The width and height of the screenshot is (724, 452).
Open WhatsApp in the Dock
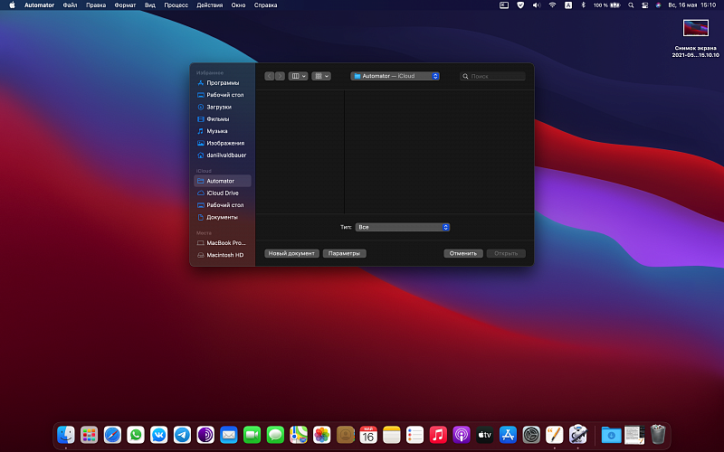[x=136, y=435]
